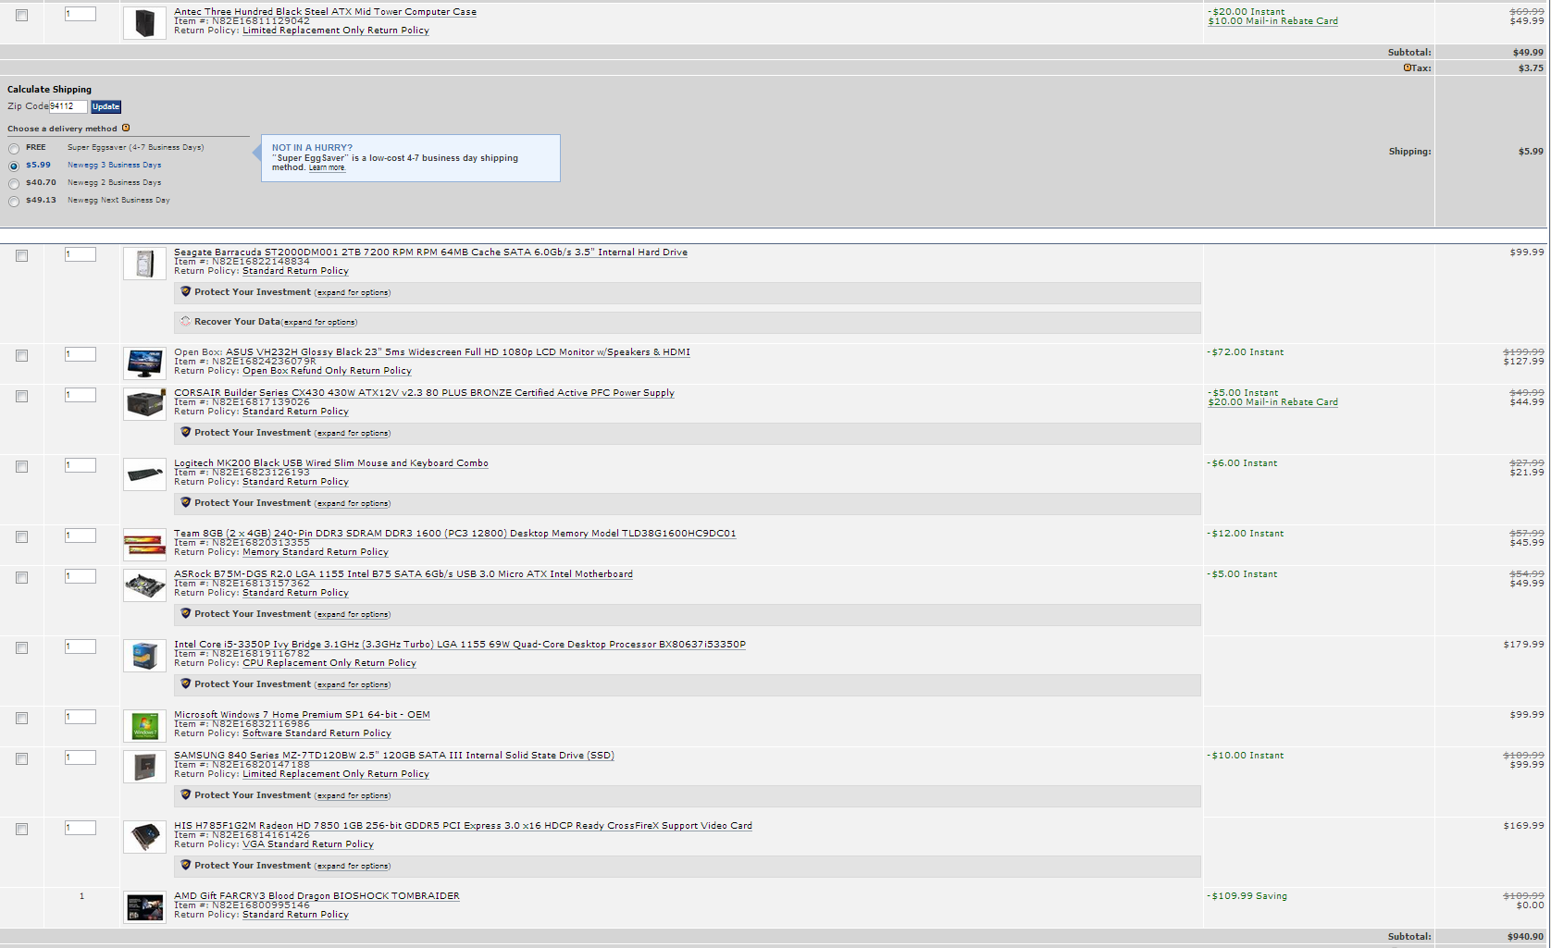
Task: Expand HIS Radeon protection options
Action: pos(353,866)
